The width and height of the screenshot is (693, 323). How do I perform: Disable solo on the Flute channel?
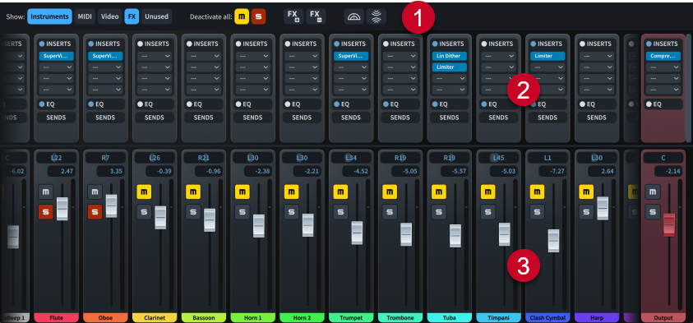point(45,212)
